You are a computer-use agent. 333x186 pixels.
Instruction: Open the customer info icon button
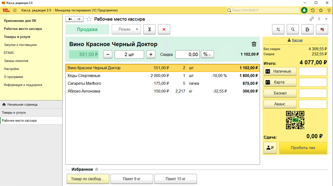pyautogui.click(x=270, y=148)
